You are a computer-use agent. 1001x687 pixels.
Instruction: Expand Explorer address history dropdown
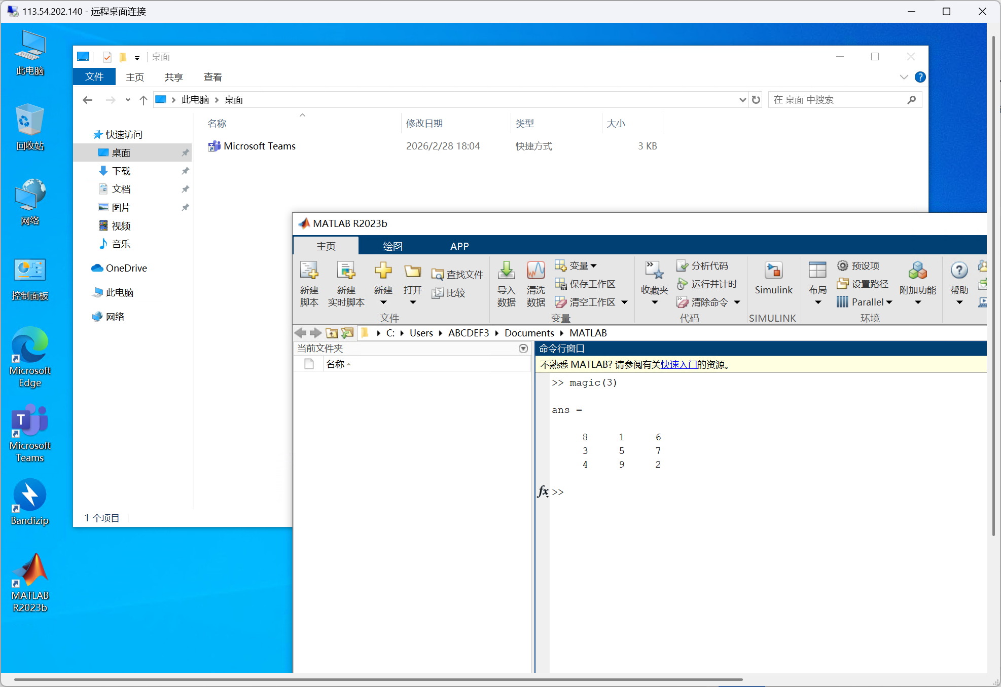(x=742, y=100)
